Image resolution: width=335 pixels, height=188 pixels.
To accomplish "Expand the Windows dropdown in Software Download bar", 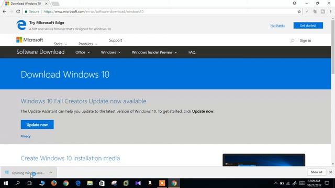I will pos(110,52).
